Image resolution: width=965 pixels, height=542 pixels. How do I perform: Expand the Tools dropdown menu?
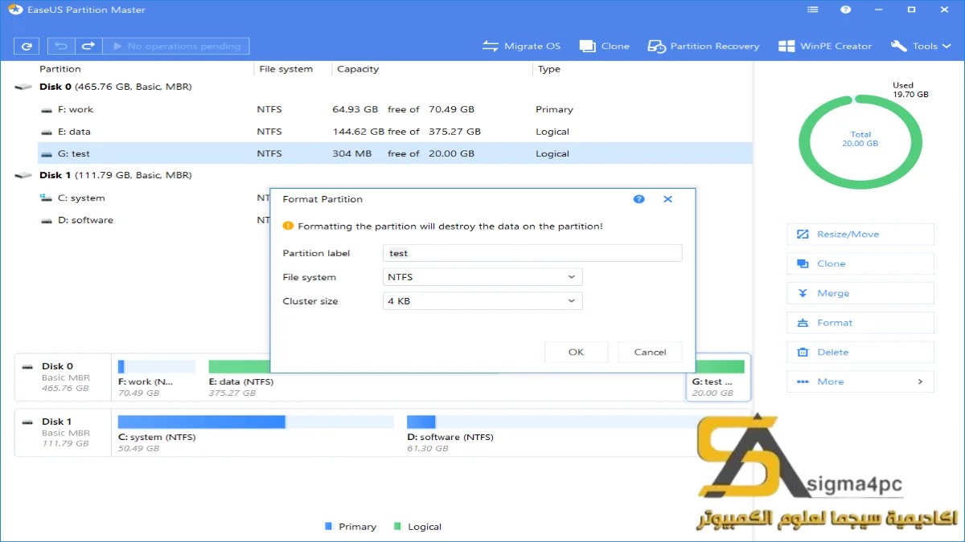click(x=920, y=46)
